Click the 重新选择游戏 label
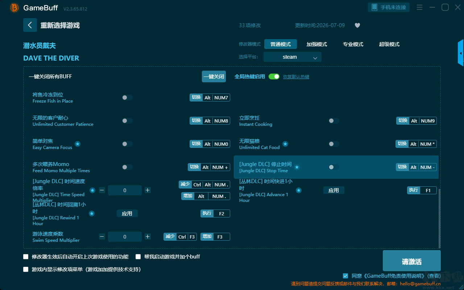Screen dimensions: 464x290 [60, 25]
